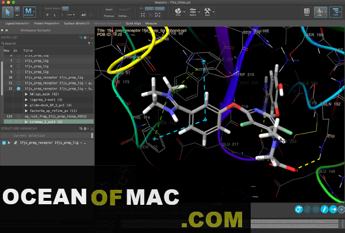Quick select Protein with P button
345x233 pixels.
point(47,15)
